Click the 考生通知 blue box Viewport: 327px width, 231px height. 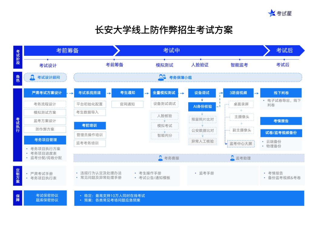tap(127, 93)
